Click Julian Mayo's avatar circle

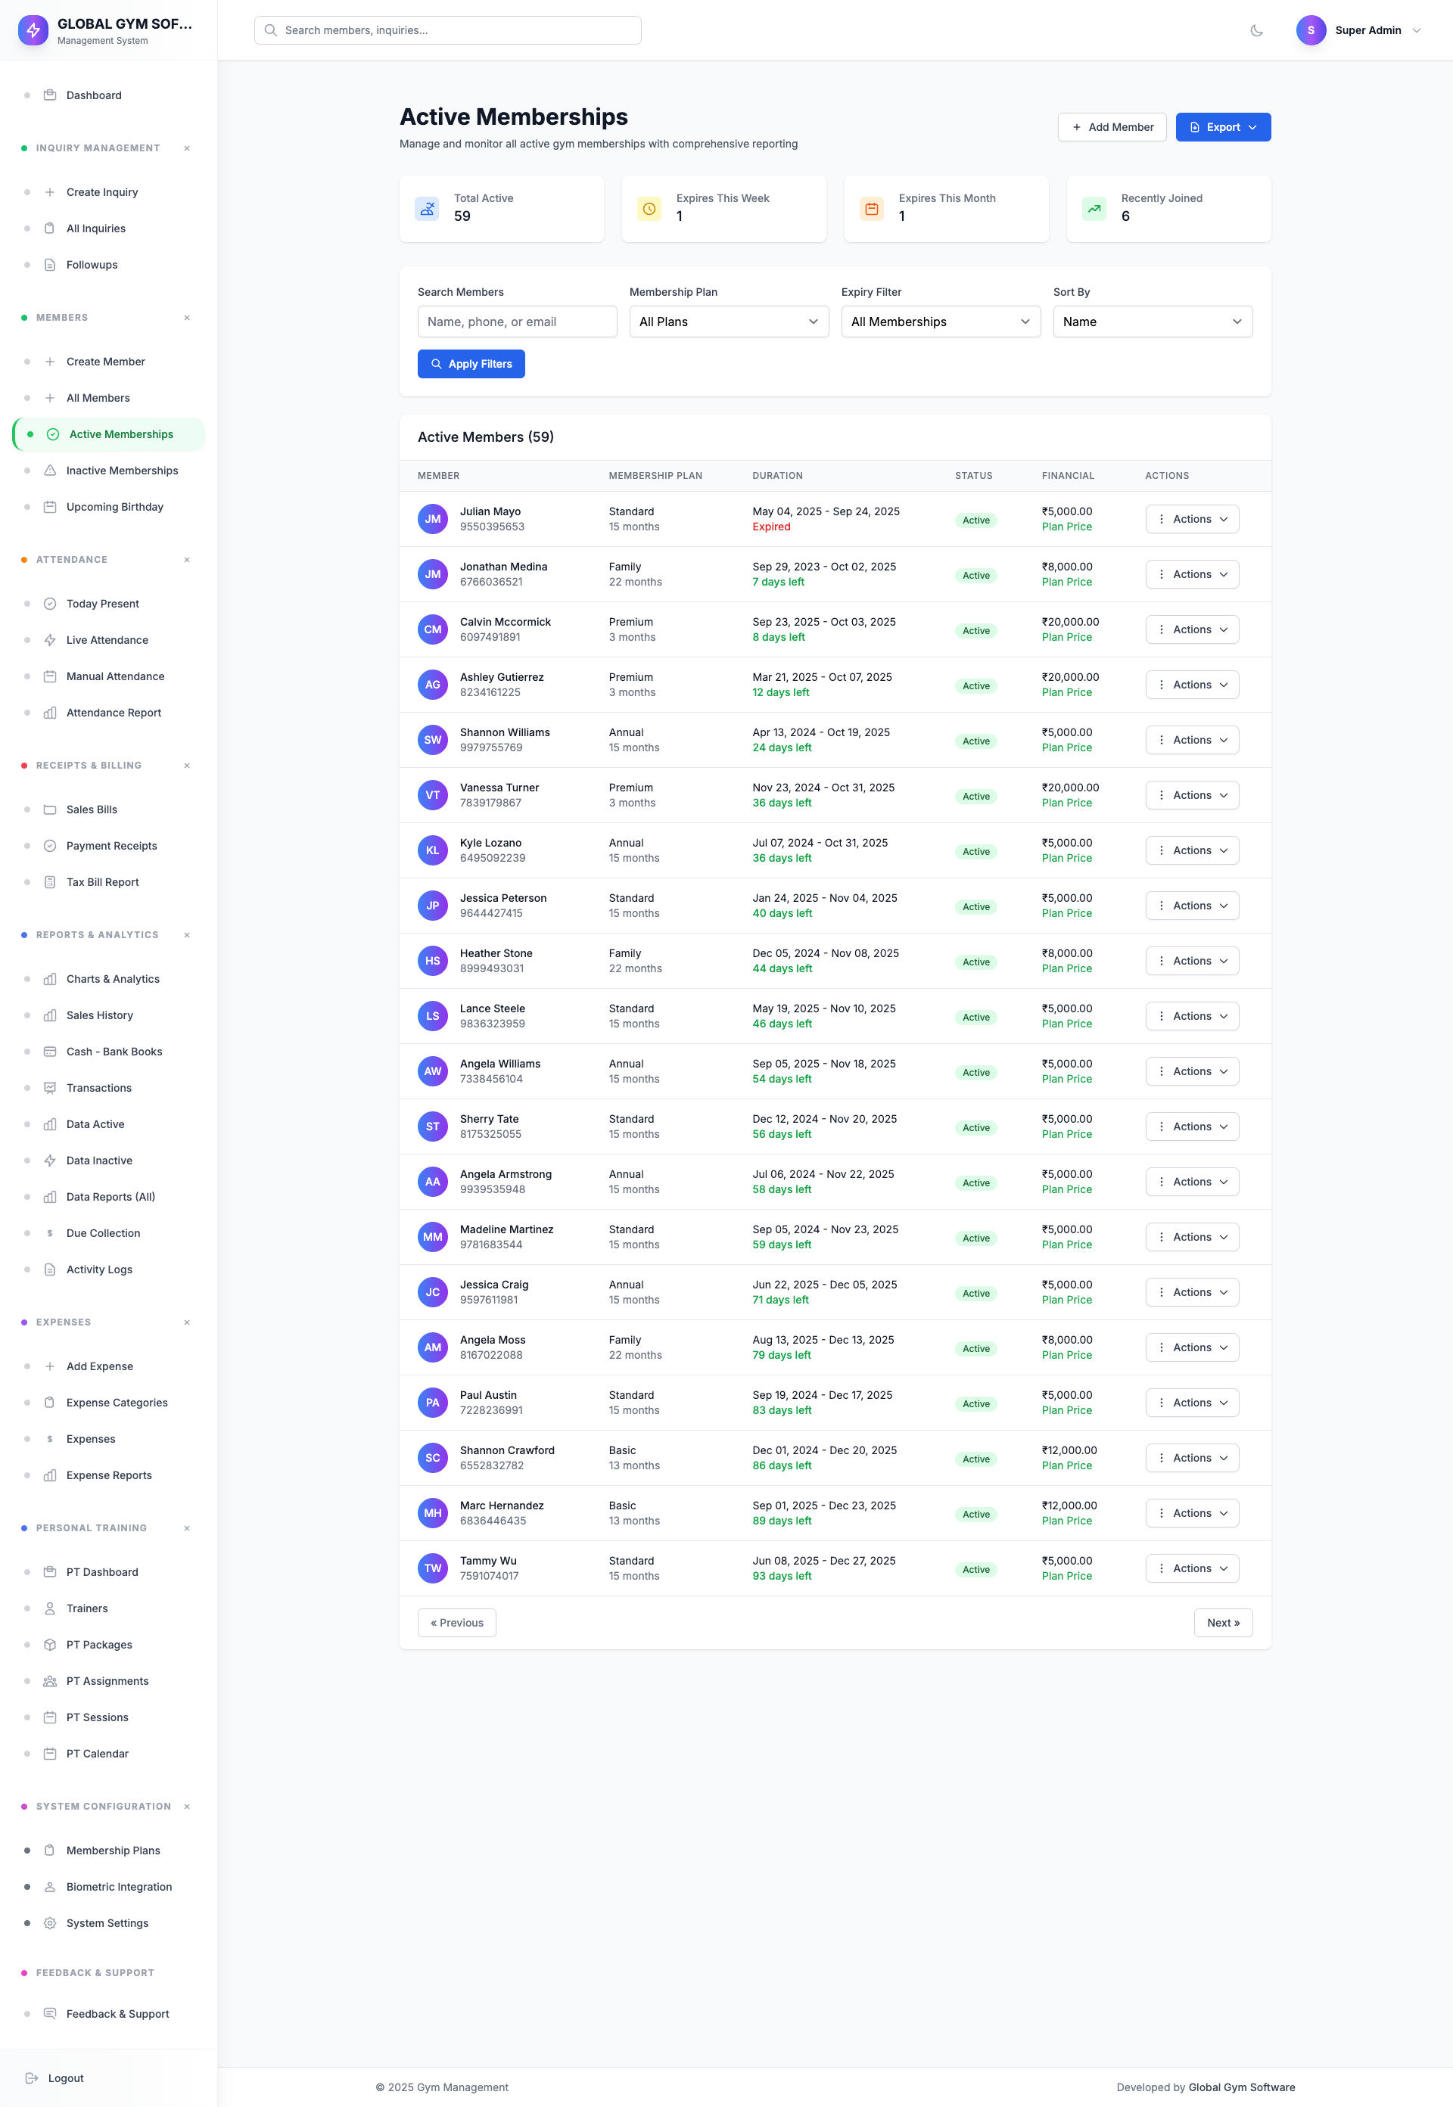coord(432,519)
